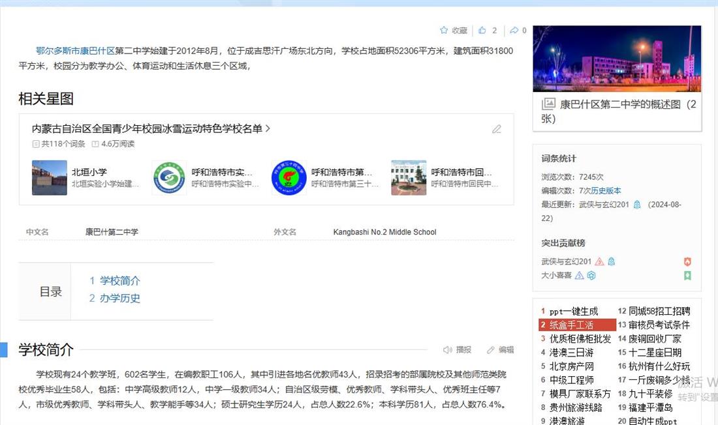Open the 呼和浩特市实… entry title
Image resolution: width=718 pixels, height=425 pixels.
tap(222, 172)
